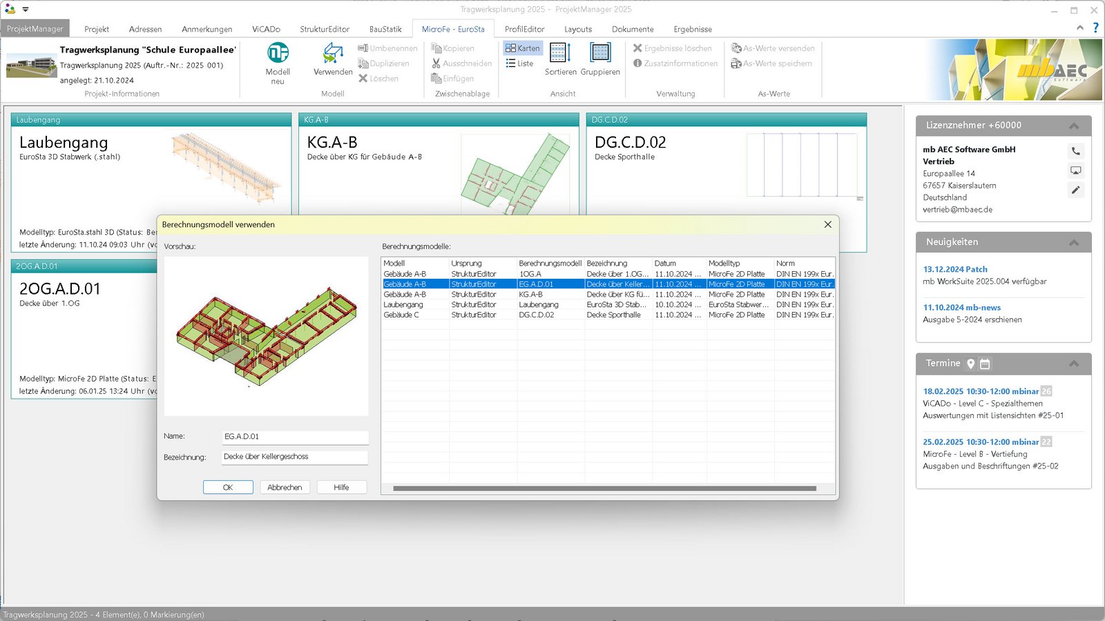Click Ergebnisse löschen
Image resolution: width=1105 pixels, height=621 pixels.
(672, 48)
